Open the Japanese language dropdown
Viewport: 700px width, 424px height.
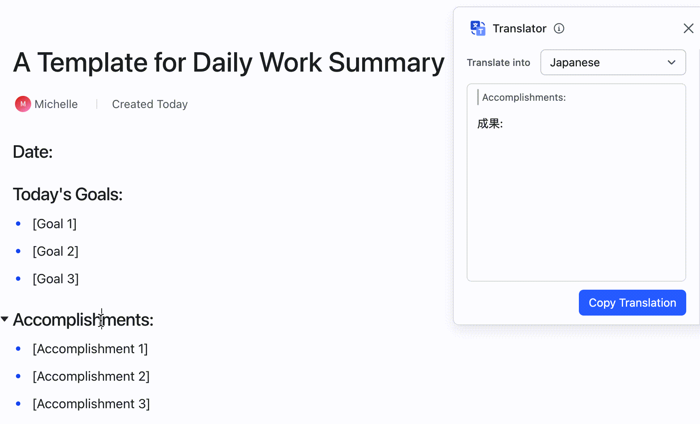[612, 62]
